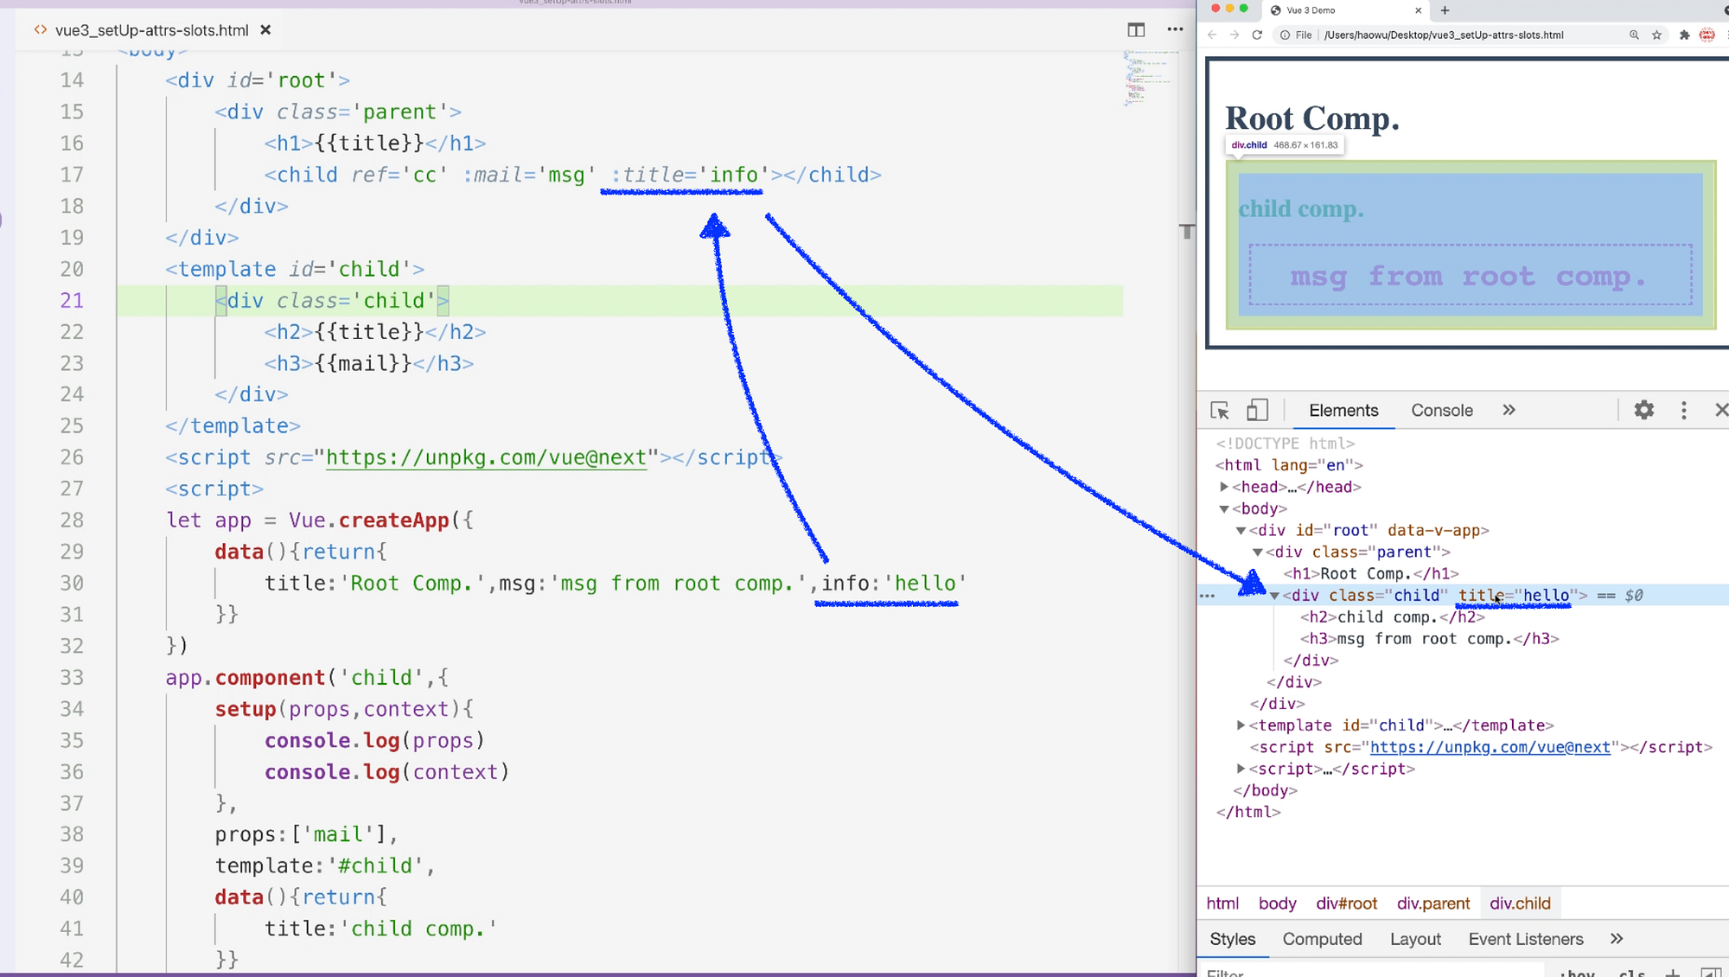Open the browser extensions puzzle icon

(1684, 35)
